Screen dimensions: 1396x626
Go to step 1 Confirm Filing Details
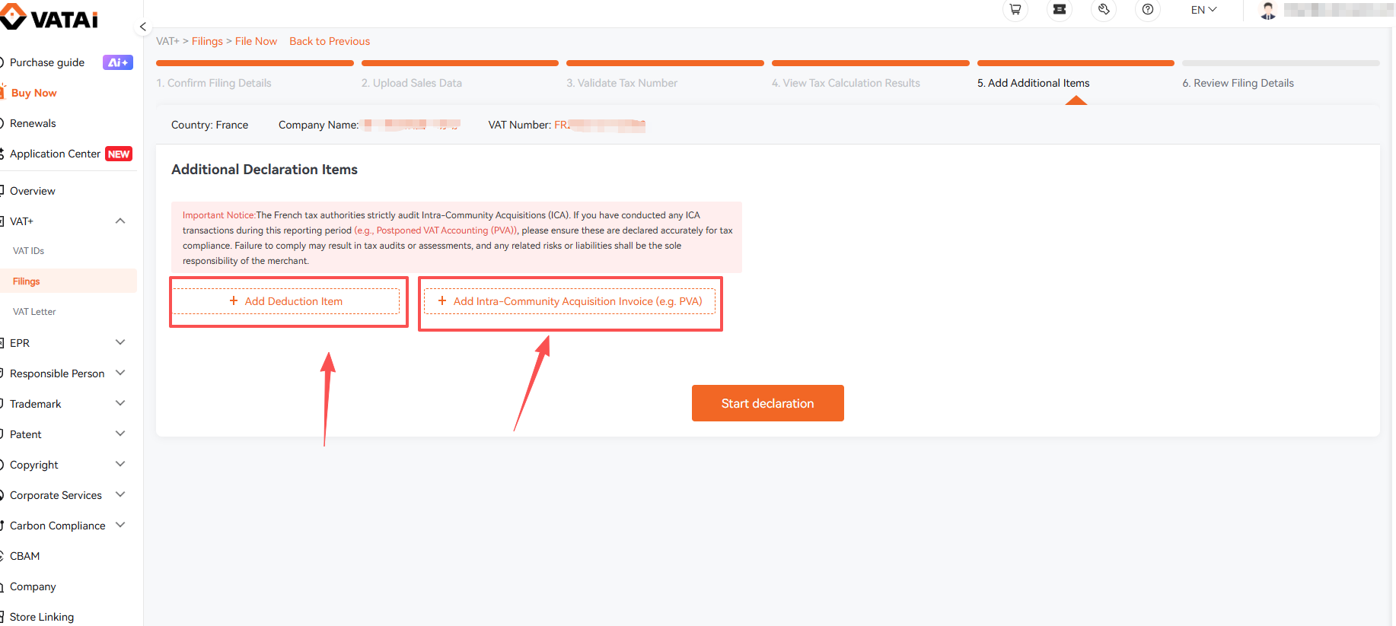click(214, 83)
